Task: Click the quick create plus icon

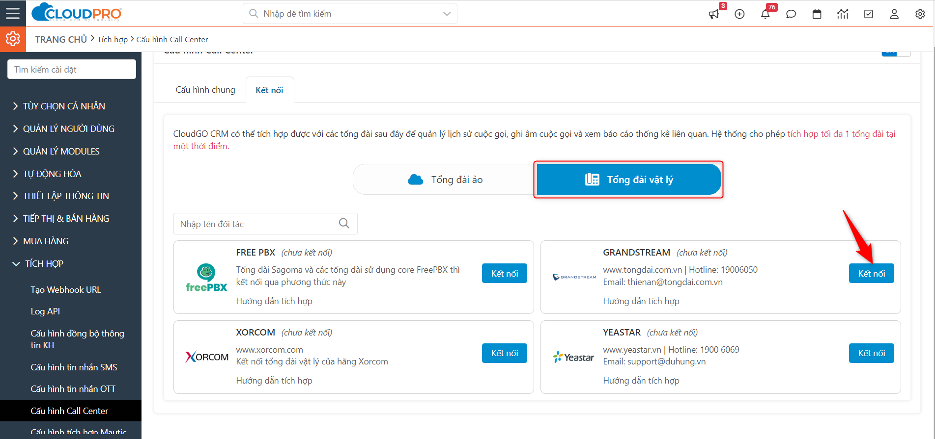Action: pos(739,14)
